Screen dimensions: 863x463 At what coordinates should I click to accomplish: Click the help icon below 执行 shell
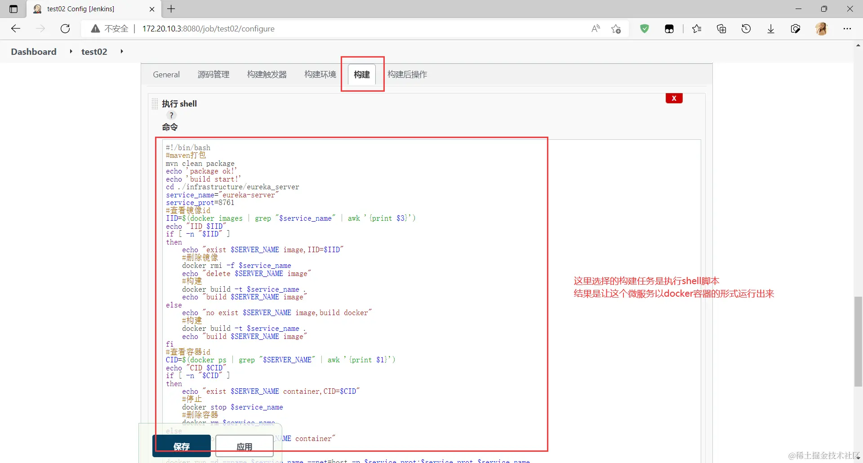click(171, 116)
